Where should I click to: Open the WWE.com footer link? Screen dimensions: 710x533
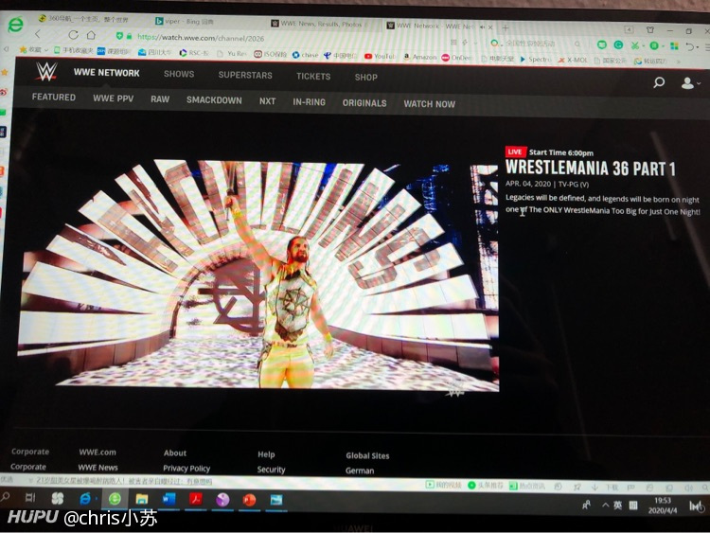click(x=98, y=452)
